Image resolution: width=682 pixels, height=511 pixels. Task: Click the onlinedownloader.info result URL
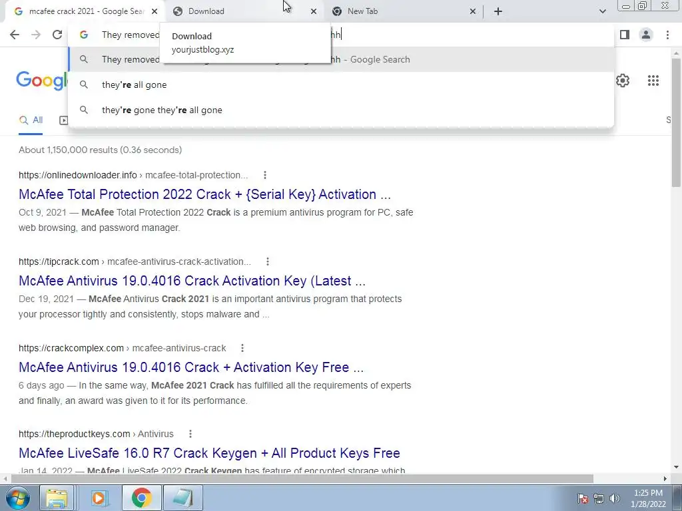point(133,175)
